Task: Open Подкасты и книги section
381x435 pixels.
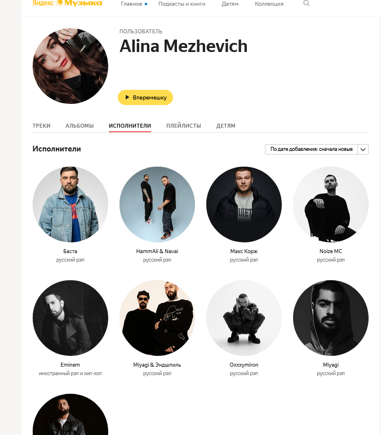Action: click(182, 4)
